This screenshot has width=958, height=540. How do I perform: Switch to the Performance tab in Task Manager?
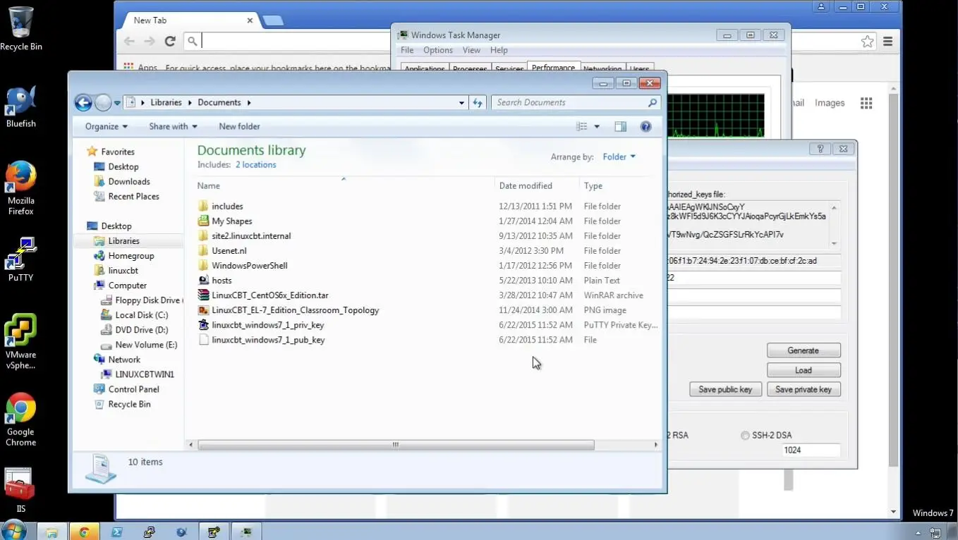pos(553,68)
